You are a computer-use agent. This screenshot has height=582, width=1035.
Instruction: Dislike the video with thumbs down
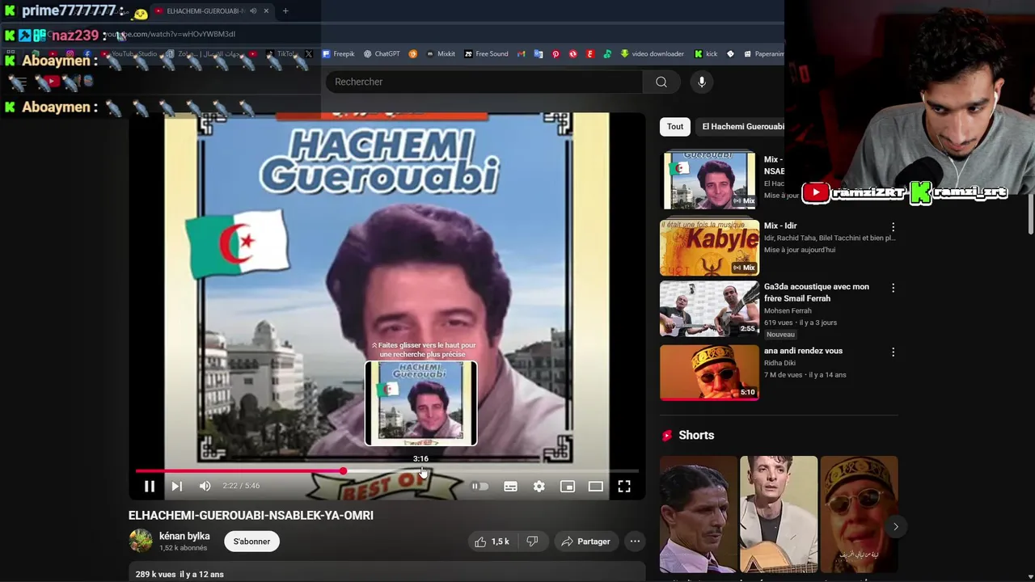point(532,542)
